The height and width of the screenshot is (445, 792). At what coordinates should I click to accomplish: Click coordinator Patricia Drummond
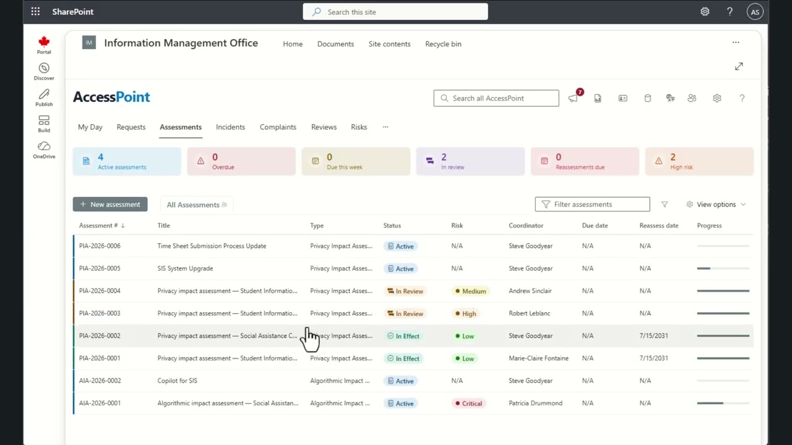(535, 403)
